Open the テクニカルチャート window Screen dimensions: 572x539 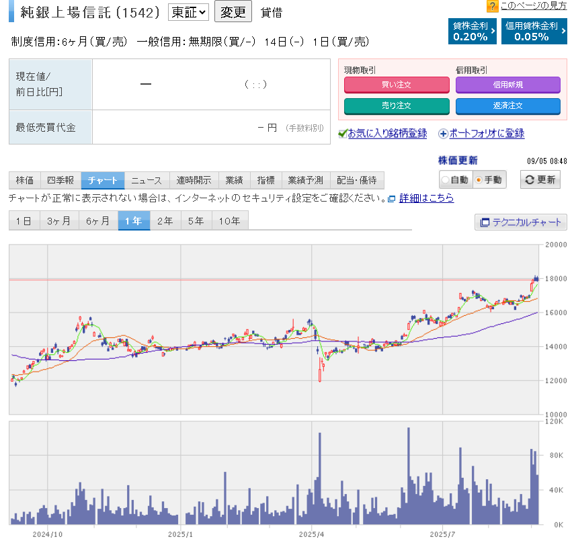tap(521, 222)
